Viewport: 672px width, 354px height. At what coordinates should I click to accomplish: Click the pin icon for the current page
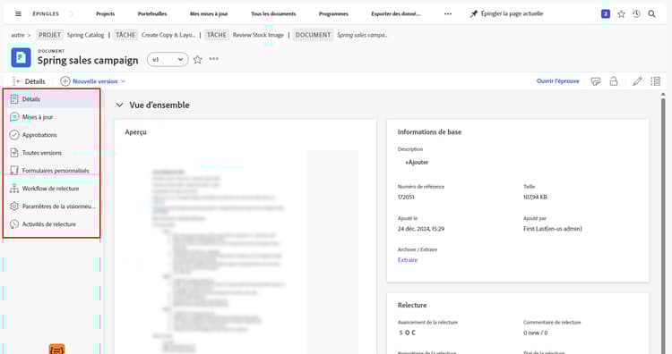pyautogui.click(x=474, y=13)
